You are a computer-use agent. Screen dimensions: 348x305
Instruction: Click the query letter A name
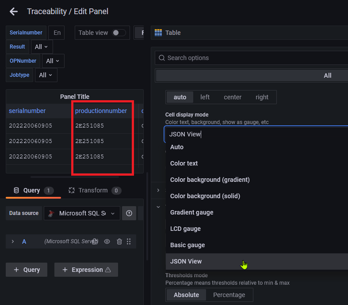(x=24, y=241)
